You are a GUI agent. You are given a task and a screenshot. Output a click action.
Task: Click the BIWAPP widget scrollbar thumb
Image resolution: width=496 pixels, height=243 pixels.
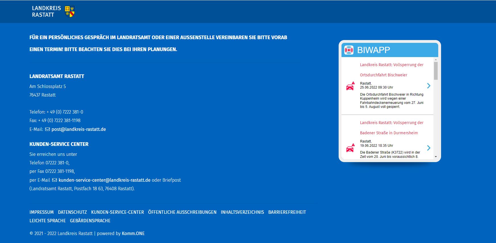(436, 71)
